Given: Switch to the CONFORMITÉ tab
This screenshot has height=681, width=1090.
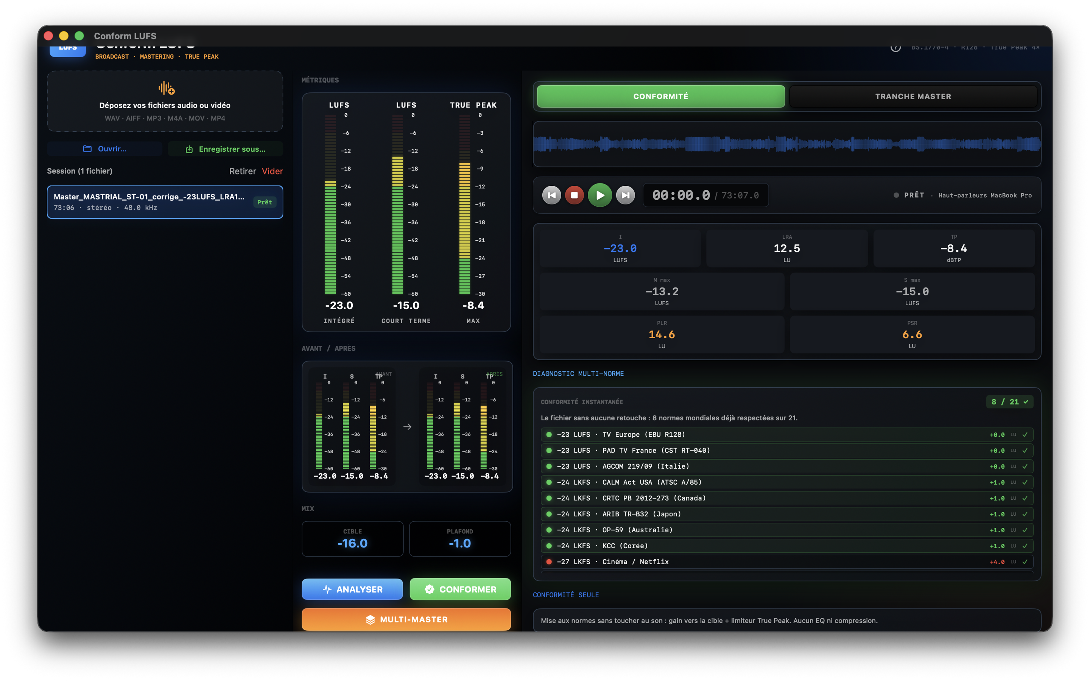Looking at the screenshot, I should [x=660, y=96].
